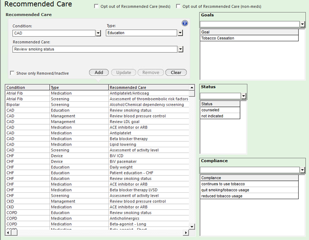Select CAD Review blood pressure control row

97,116
